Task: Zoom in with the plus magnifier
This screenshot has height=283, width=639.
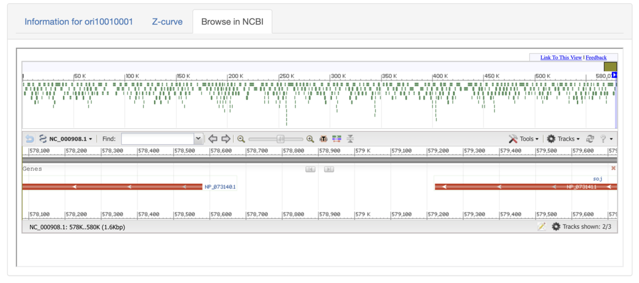Action: click(310, 139)
